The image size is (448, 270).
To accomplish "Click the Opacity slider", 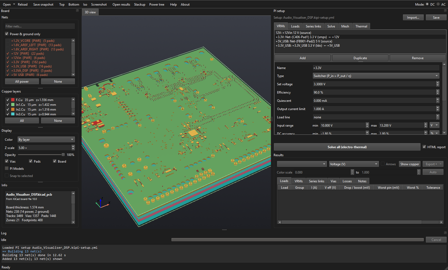I will (41, 155).
